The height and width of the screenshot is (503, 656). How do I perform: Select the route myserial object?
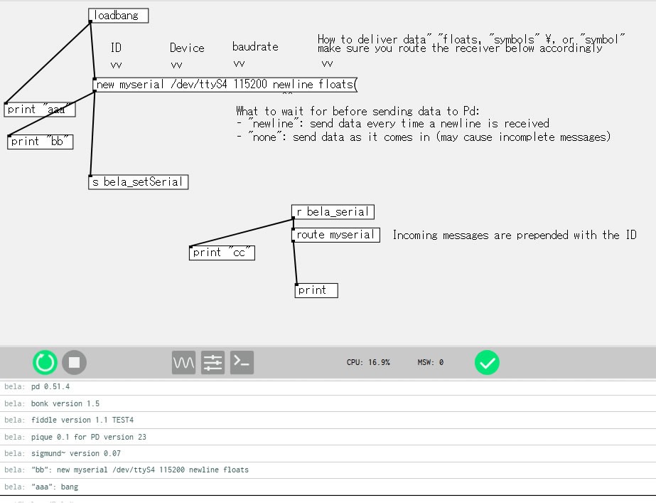coord(335,235)
